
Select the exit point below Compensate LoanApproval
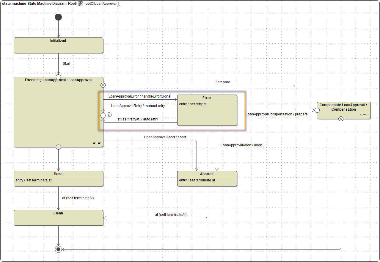[341, 118]
